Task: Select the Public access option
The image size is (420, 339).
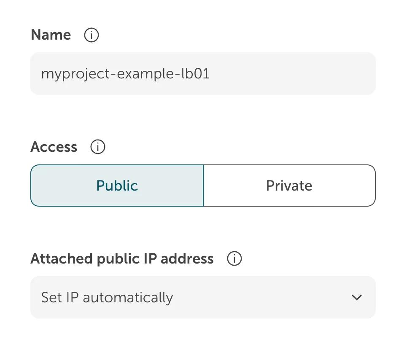Action: point(117,186)
